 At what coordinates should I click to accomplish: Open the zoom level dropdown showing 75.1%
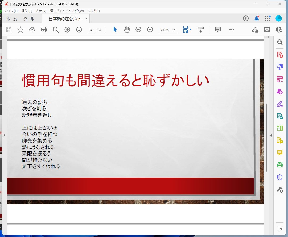[x=168, y=30]
